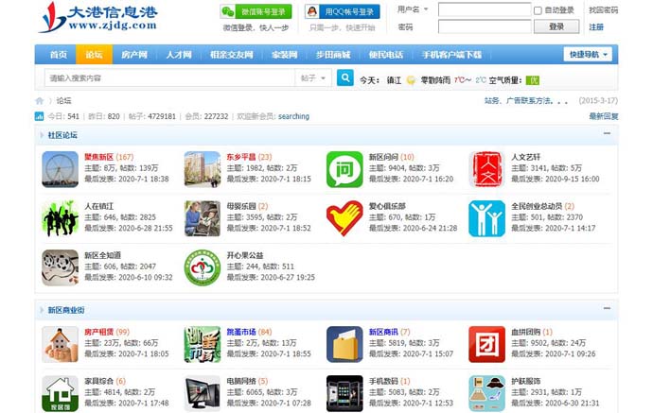The image size is (653, 413).
Task: Open the red 血拼团购 团 icon
Action: click(x=486, y=344)
